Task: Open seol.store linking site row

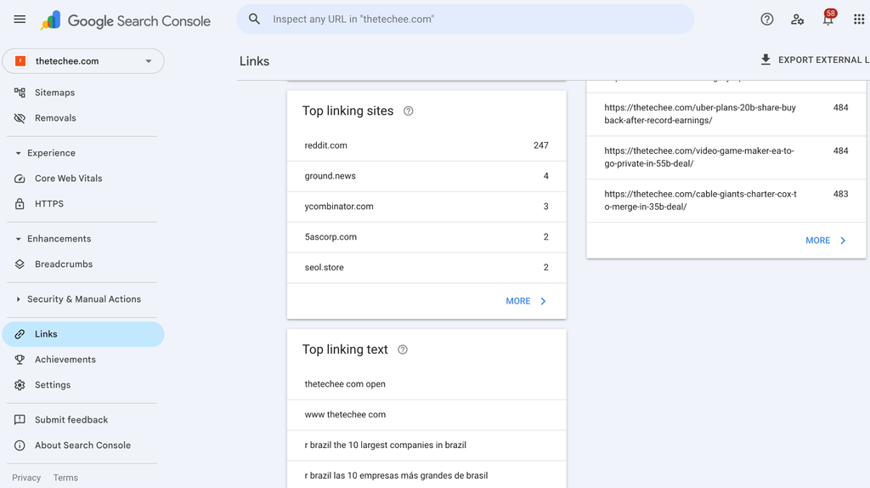Action: [x=427, y=268]
